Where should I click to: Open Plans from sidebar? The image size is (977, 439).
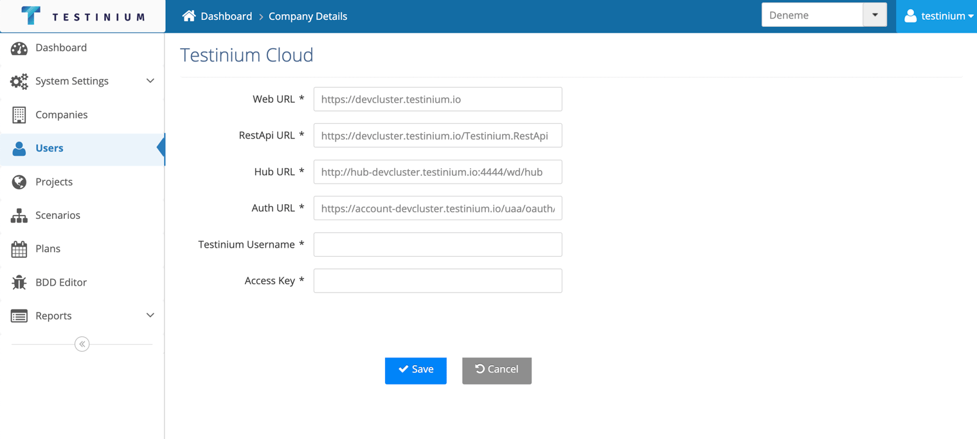coord(82,248)
